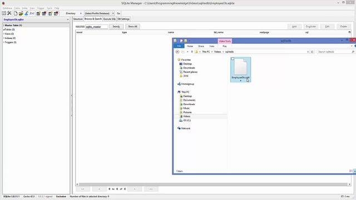Go forward in the Explorer window

[x=183, y=52]
